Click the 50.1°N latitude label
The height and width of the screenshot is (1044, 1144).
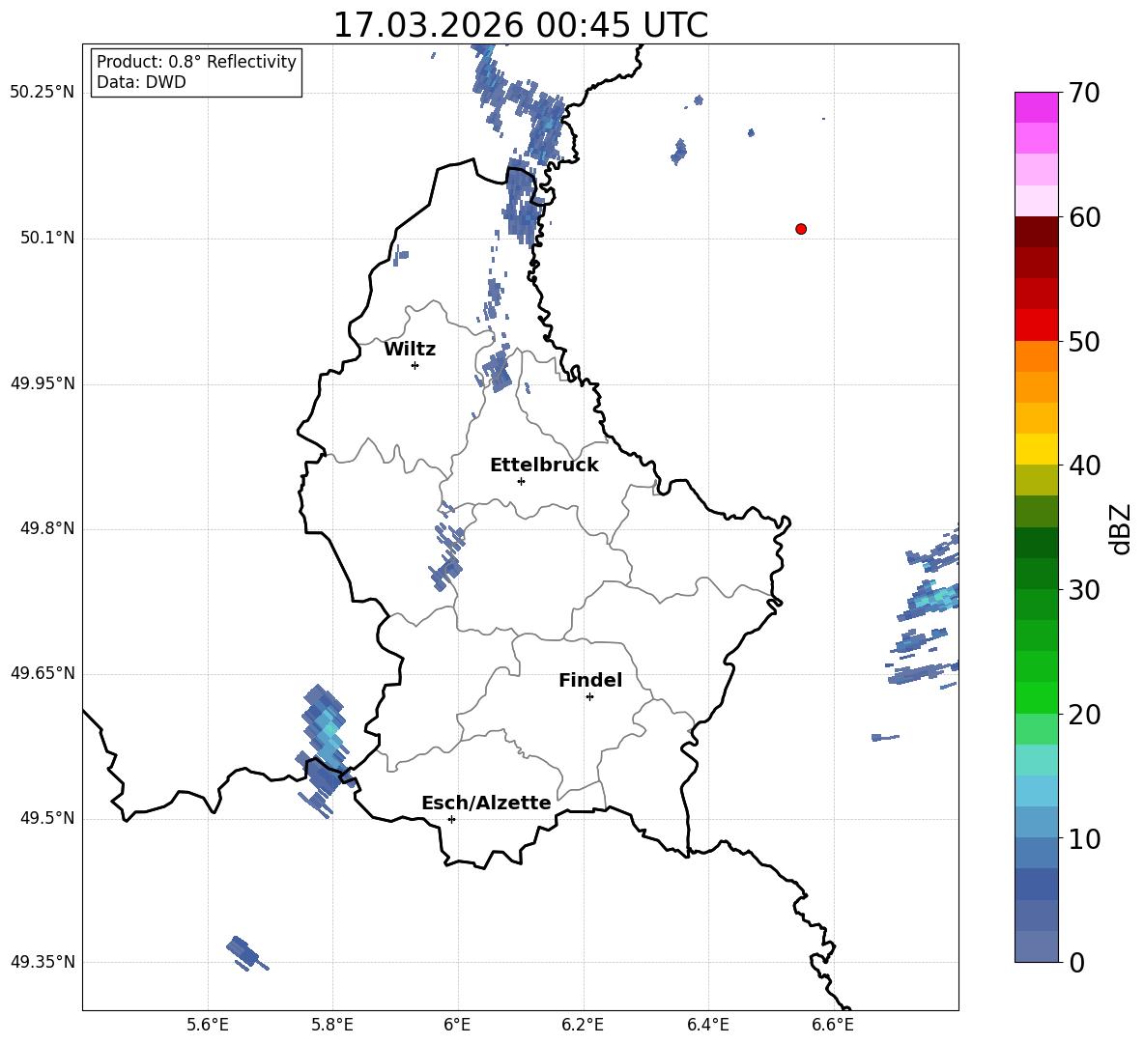click(47, 239)
